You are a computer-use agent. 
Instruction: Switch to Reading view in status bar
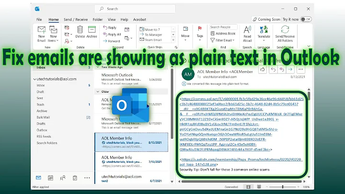tap(259, 187)
